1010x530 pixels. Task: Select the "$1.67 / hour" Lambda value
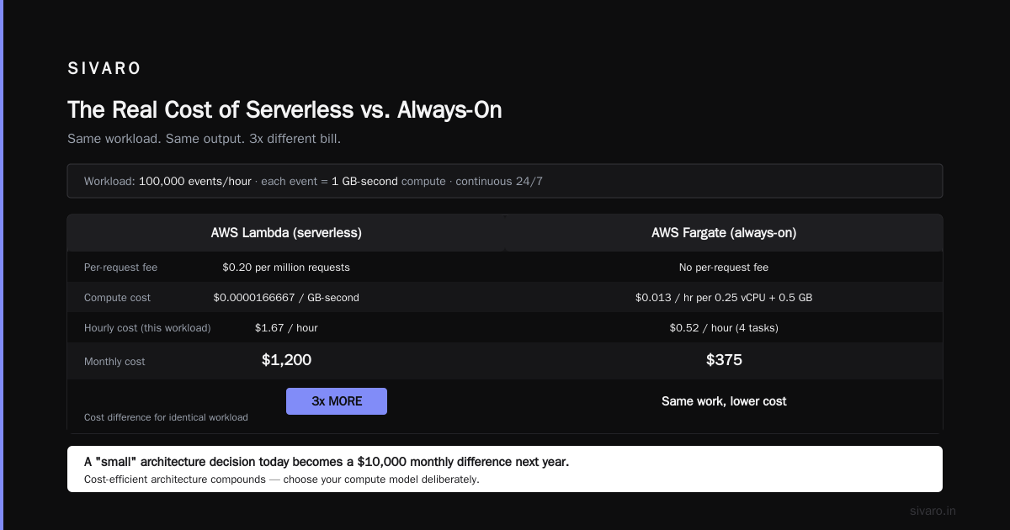pos(286,328)
